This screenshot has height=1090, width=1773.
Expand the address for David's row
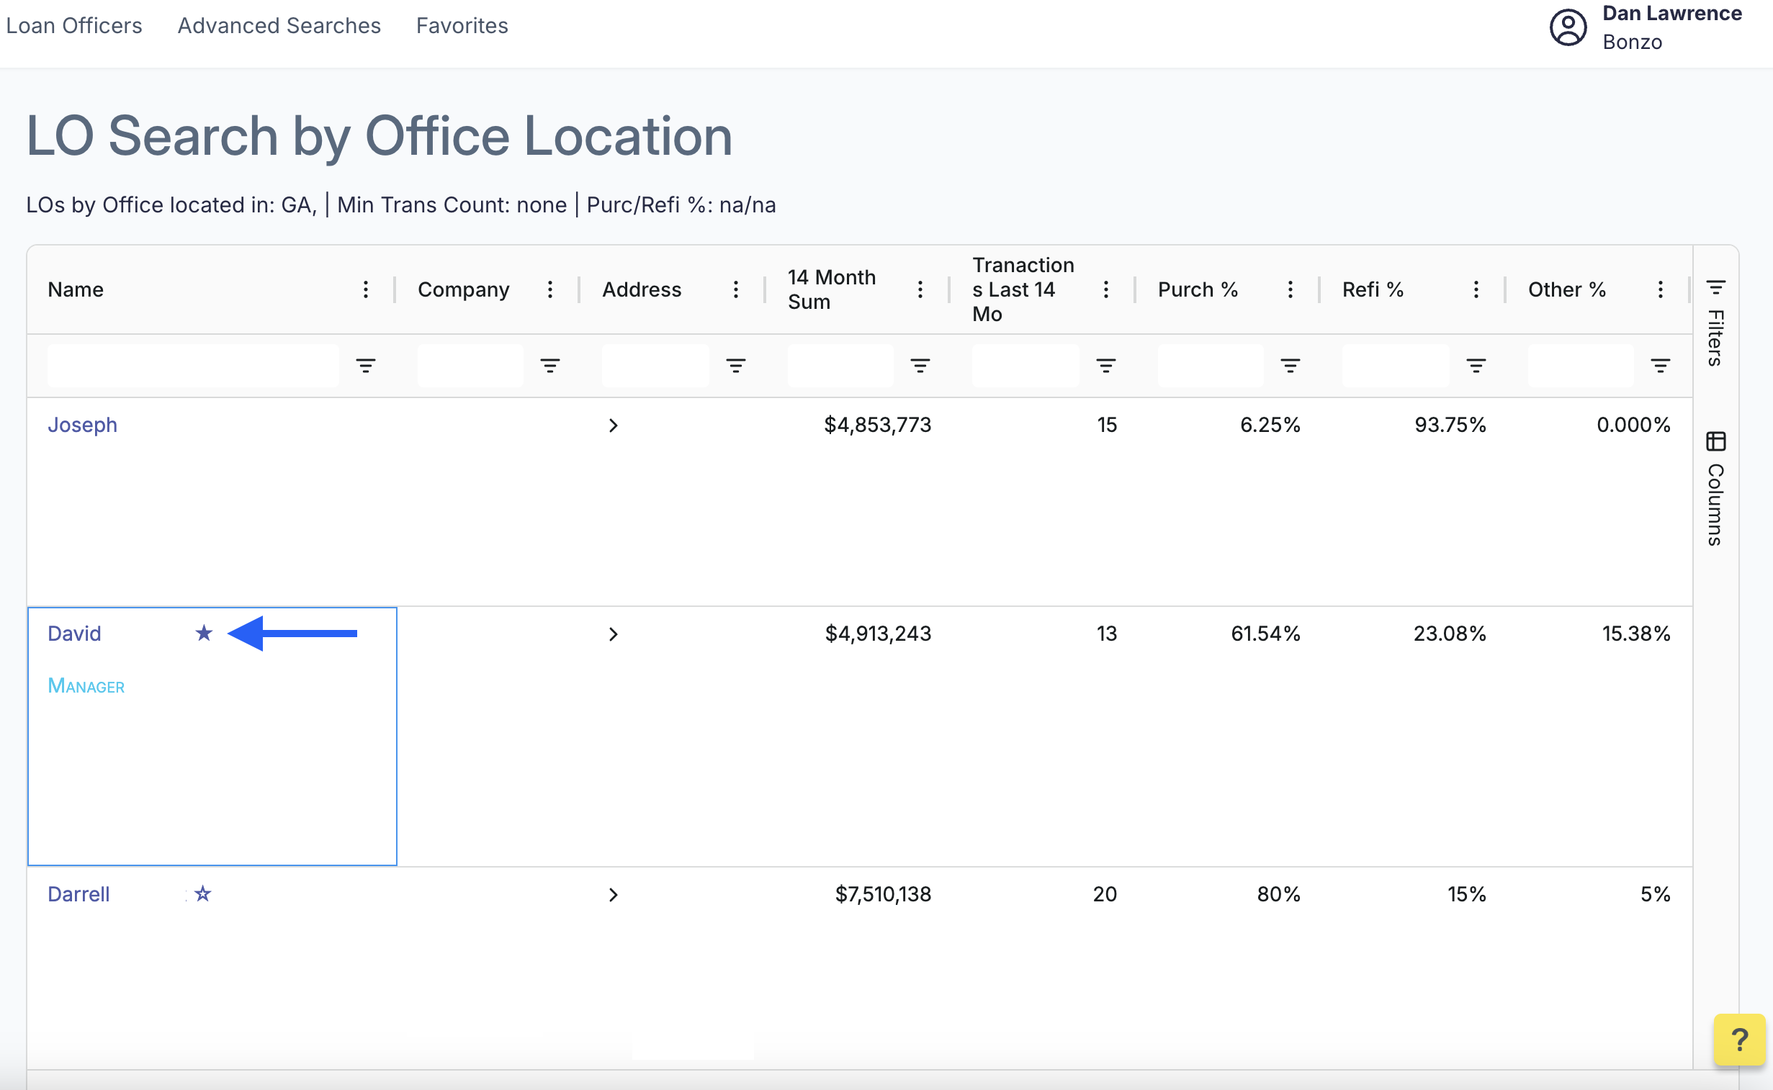(x=613, y=634)
